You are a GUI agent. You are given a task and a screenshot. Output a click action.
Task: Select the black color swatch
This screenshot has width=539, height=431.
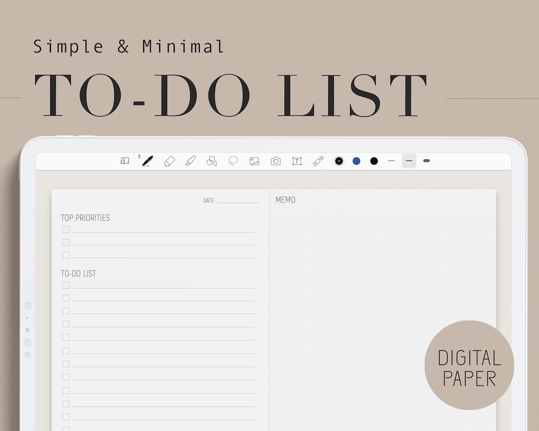coord(374,161)
